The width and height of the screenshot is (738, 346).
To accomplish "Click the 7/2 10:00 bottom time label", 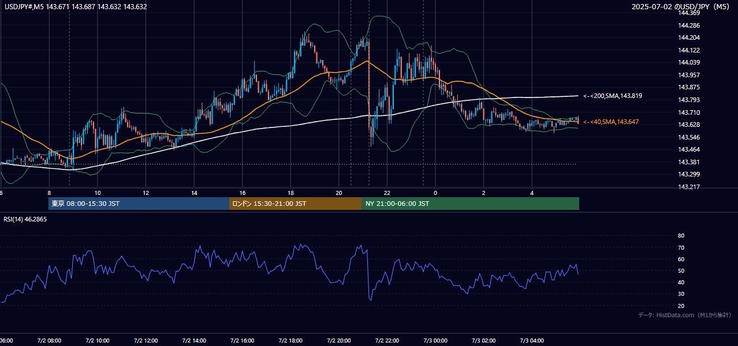I will point(98,341).
